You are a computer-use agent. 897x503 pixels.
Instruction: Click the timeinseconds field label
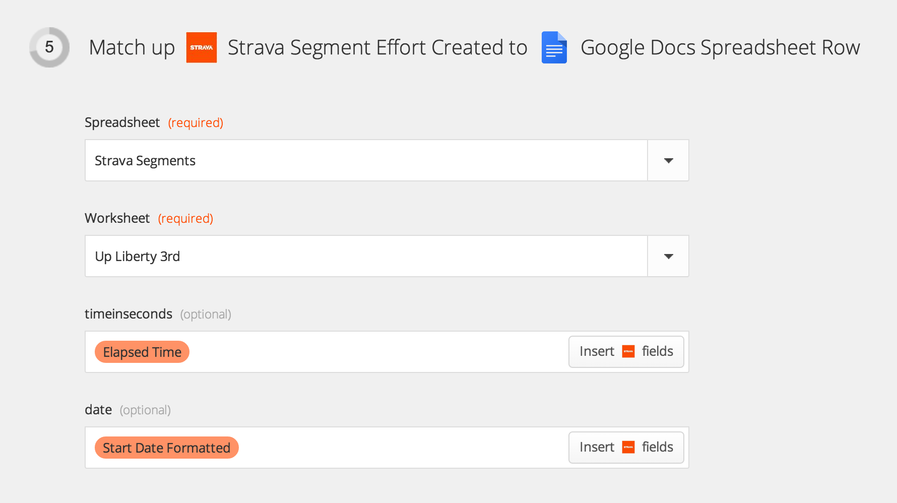point(129,314)
